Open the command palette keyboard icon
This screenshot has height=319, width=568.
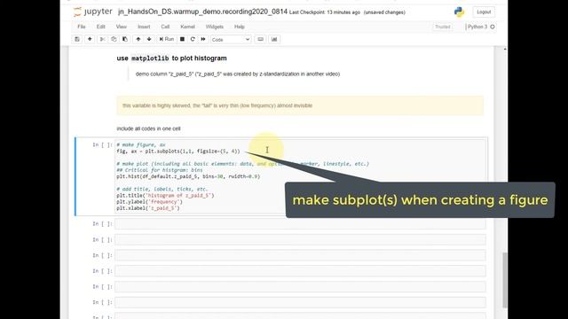click(260, 39)
